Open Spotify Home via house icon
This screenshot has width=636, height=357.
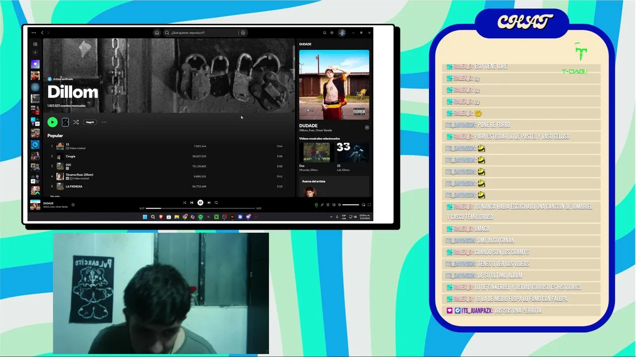[x=157, y=33]
